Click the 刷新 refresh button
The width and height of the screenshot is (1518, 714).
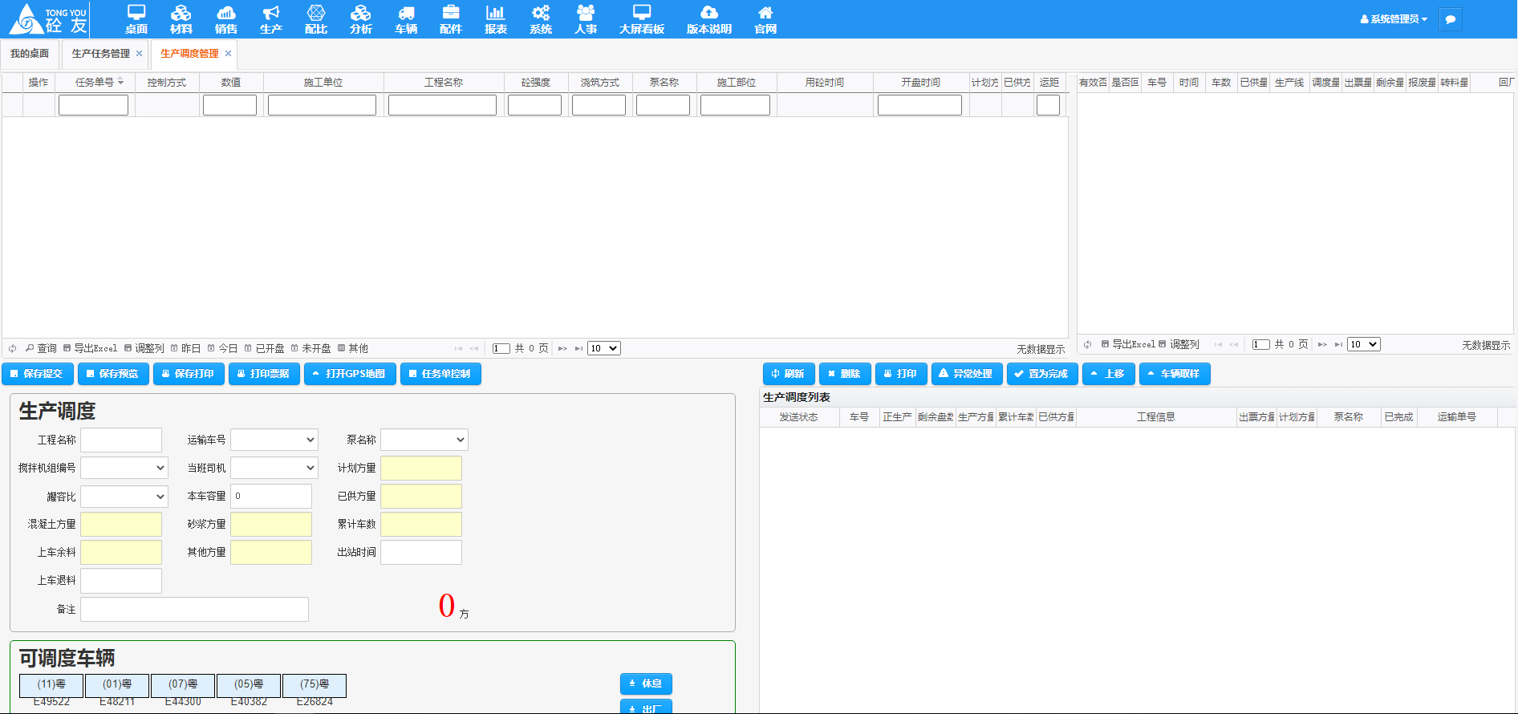click(789, 374)
